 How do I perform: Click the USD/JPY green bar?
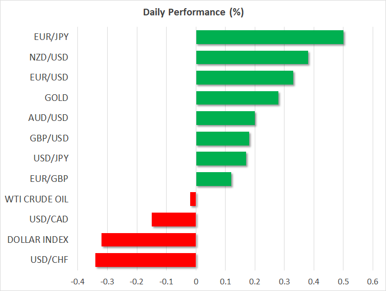pos(221,159)
